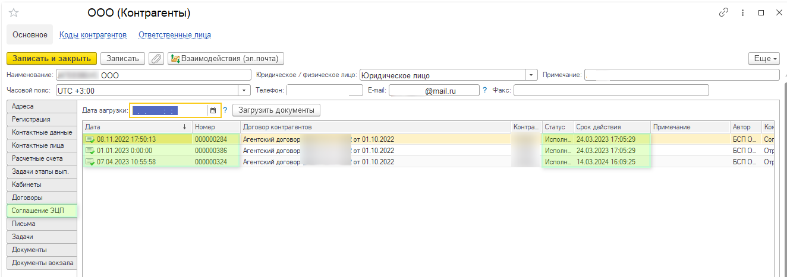The height and width of the screenshot is (277, 787).
Task: Add form to favorites with star icon
Action: (14, 12)
